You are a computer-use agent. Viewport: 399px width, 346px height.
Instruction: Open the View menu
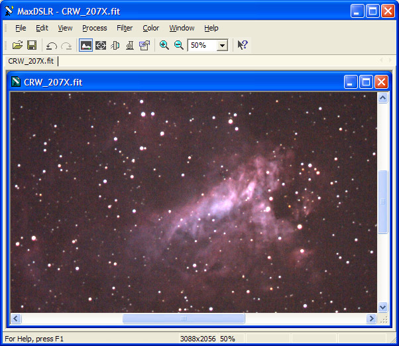click(65, 28)
